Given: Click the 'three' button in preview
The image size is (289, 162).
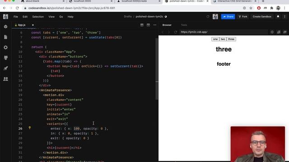Looking at the screenshot, I should pyautogui.click(x=231, y=39).
